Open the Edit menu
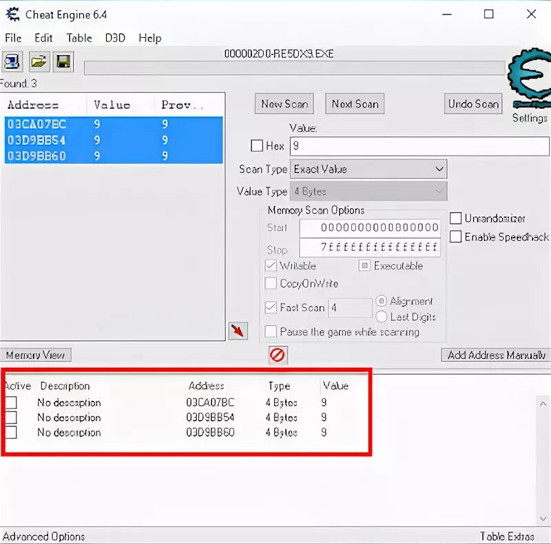 click(x=43, y=38)
